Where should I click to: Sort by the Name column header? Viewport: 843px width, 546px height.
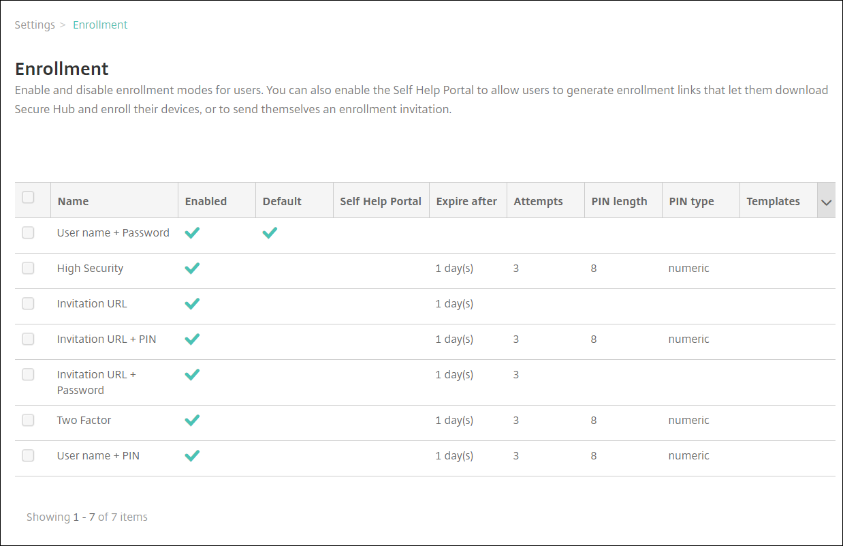coord(74,202)
